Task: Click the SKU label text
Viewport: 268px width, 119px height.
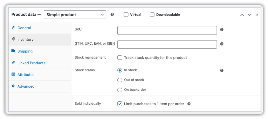Action: tap(78, 29)
